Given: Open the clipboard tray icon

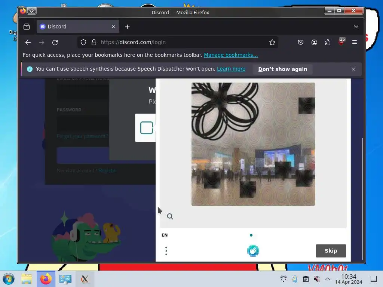Looking at the screenshot, I should (x=306, y=279).
